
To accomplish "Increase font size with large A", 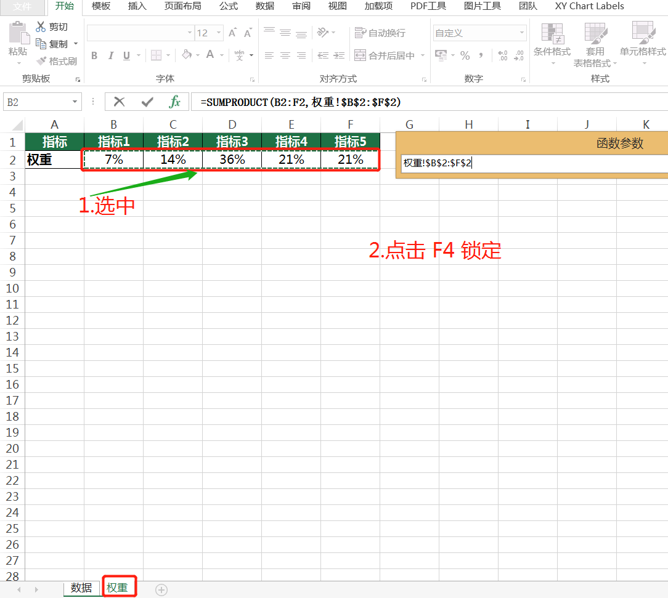I will (x=232, y=33).
